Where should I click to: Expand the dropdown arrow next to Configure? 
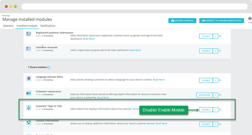tap(215, 95)
